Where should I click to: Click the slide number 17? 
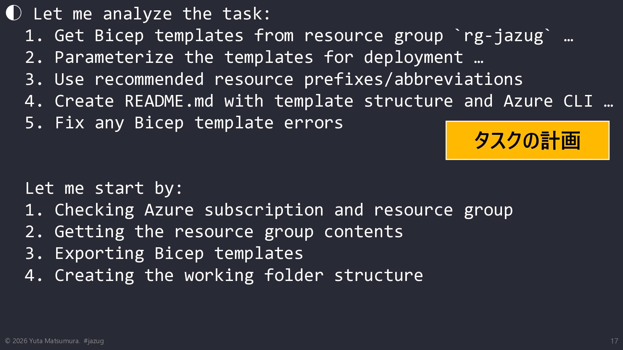click(614, 341)
